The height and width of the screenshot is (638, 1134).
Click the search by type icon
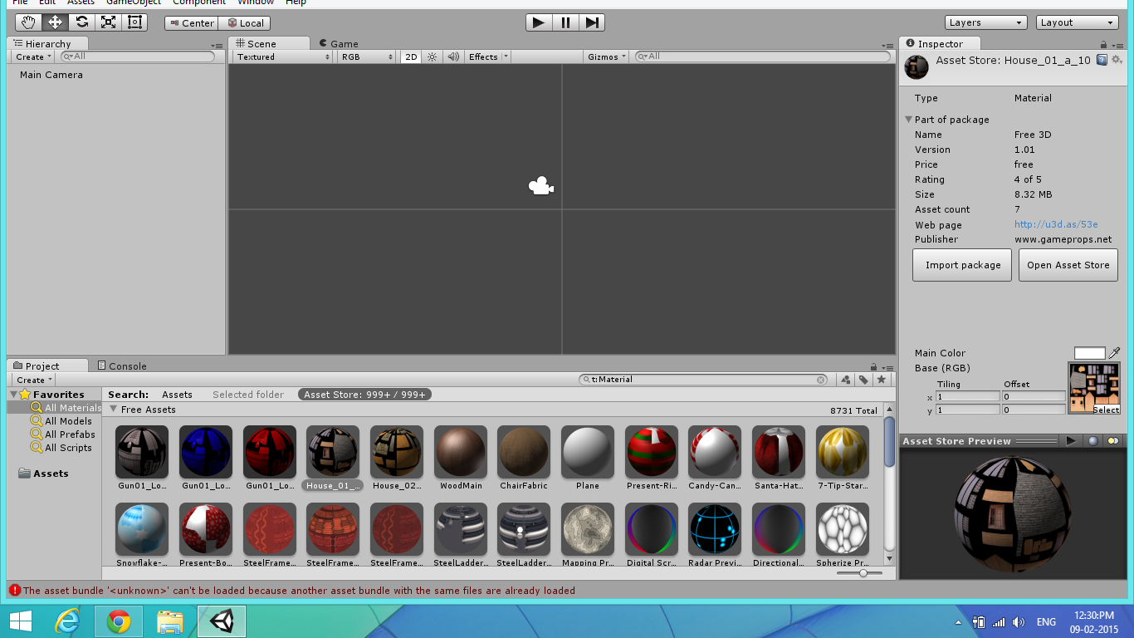click(x=845, y=380)
